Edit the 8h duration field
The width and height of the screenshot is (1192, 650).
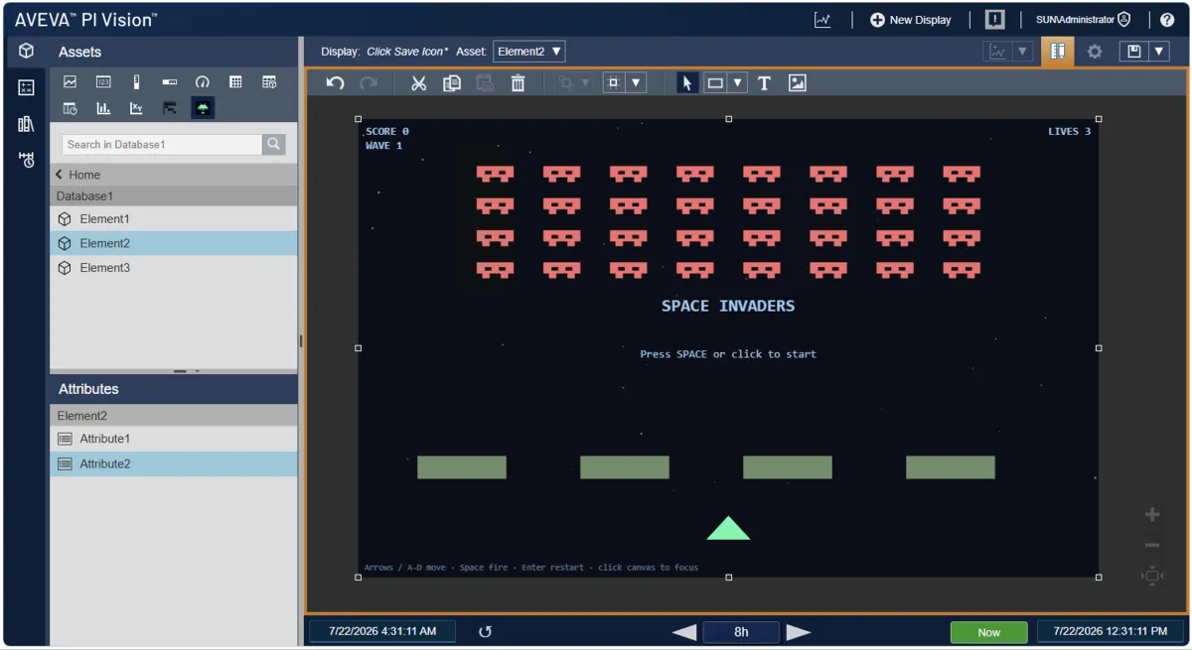click(741, 632)
